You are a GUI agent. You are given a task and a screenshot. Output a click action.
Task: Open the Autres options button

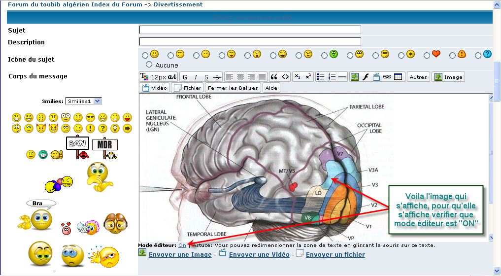coord(418,77)
